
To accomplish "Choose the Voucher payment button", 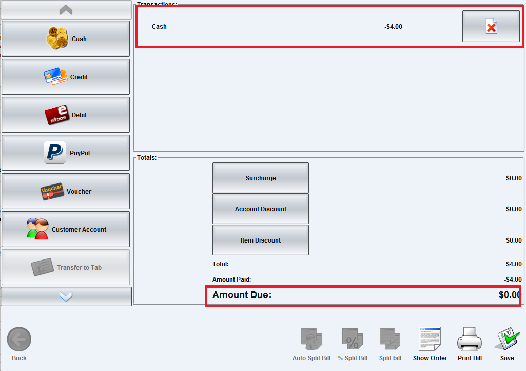I will (66, 191).
